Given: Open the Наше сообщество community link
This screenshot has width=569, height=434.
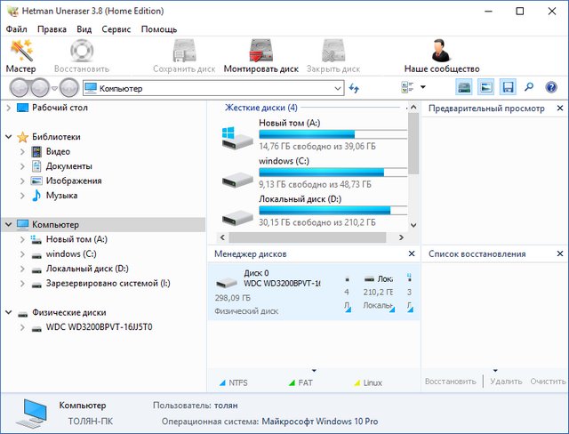Looking at the screenshot, I should pyautogui.click(x=441, y=55).
